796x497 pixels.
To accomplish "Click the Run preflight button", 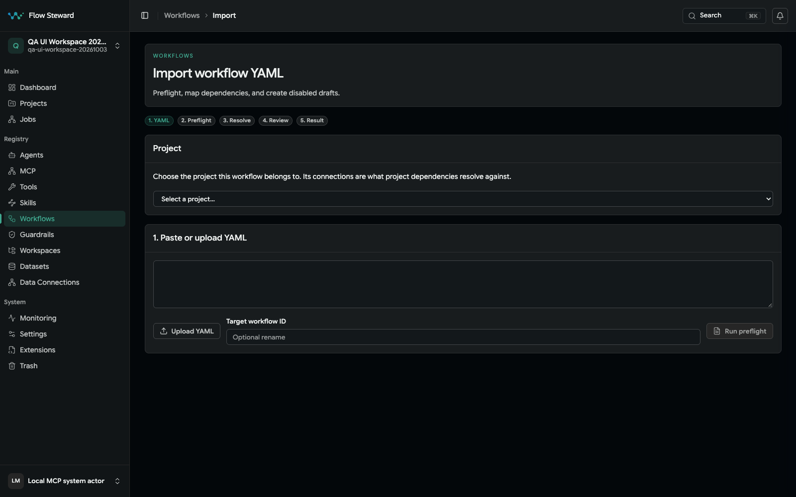I will point(739,331).
